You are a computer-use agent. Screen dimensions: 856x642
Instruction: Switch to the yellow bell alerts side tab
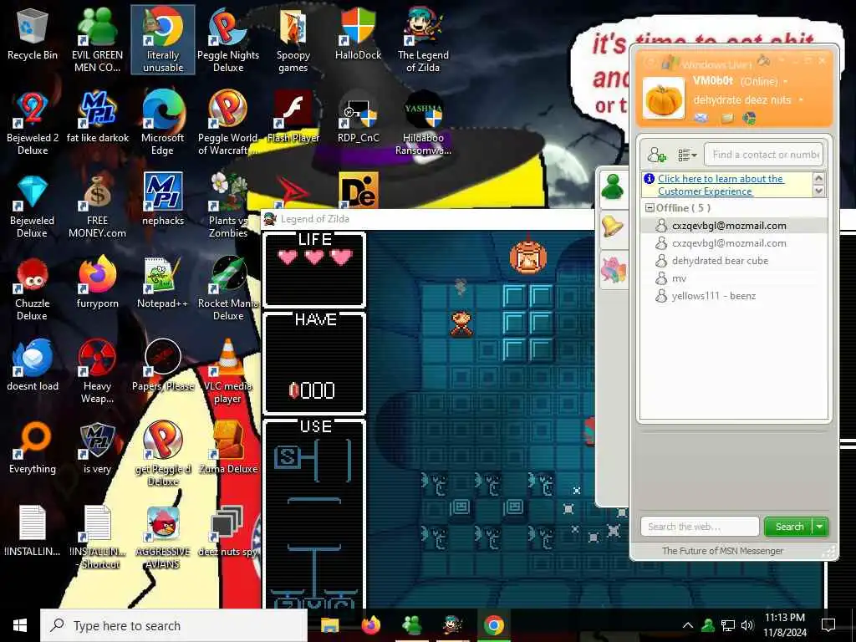pos(613,226)
